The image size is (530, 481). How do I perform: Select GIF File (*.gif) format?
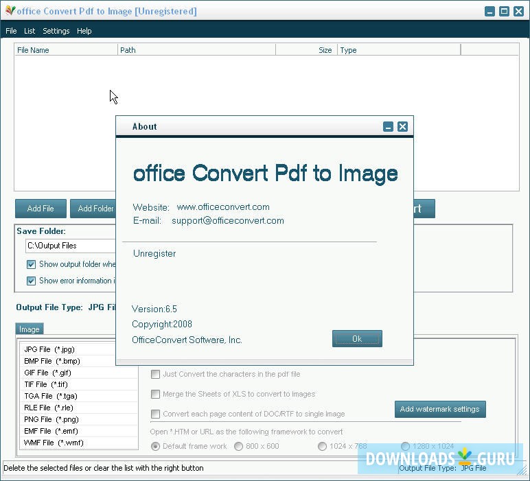tap(79, 373)
